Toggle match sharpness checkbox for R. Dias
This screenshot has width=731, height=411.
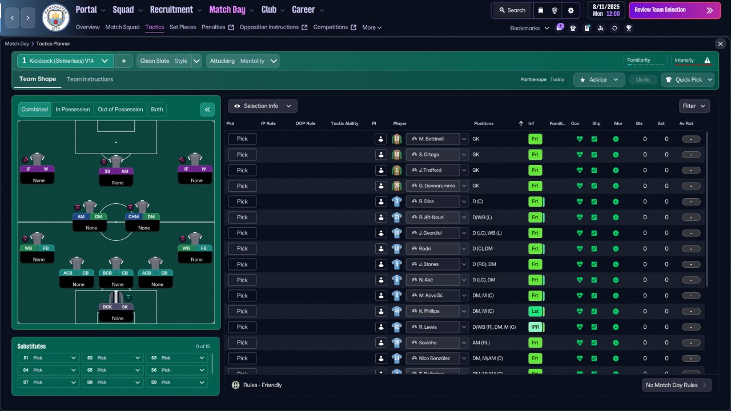[x=594, y=202]
